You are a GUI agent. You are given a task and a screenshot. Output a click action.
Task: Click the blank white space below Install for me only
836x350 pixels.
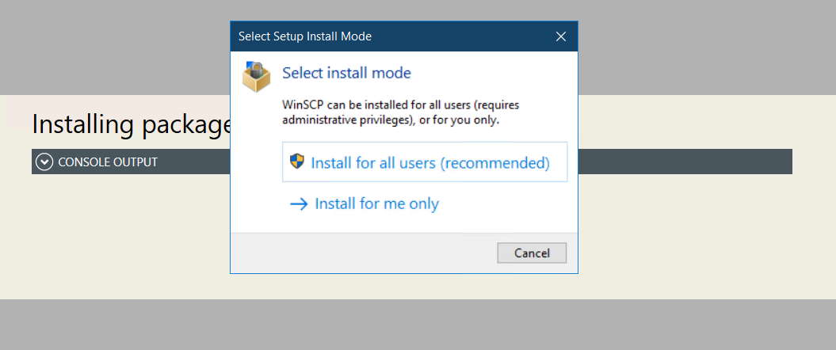coord(403,224)
